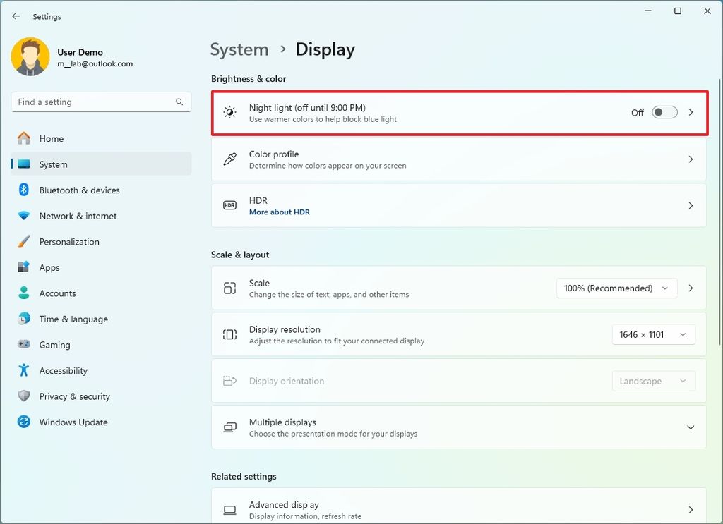Click the Windows Update sync icon
This screenshot has width=723, height=524.
click(x=24, y=422)
